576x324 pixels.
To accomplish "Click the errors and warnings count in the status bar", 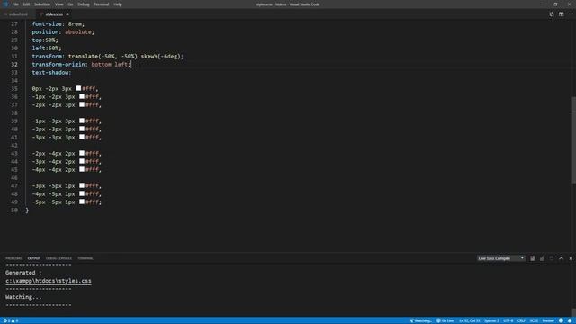I will pyautogui.click(x=11, y=320).
